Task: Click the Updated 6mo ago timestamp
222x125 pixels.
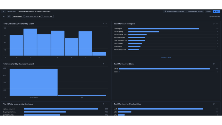Action: (215, 17)
